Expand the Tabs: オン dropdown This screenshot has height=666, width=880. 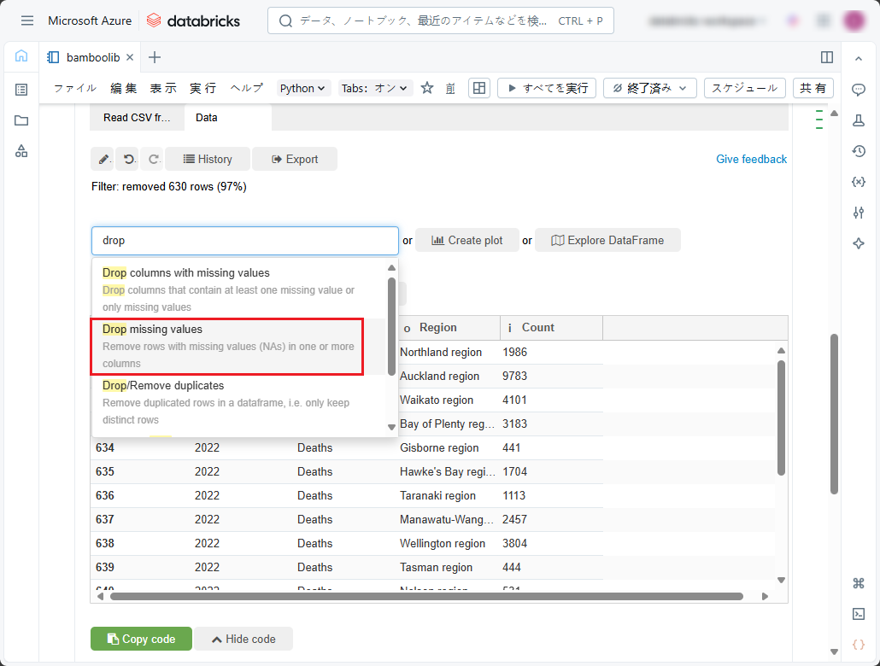coord(375,88)
